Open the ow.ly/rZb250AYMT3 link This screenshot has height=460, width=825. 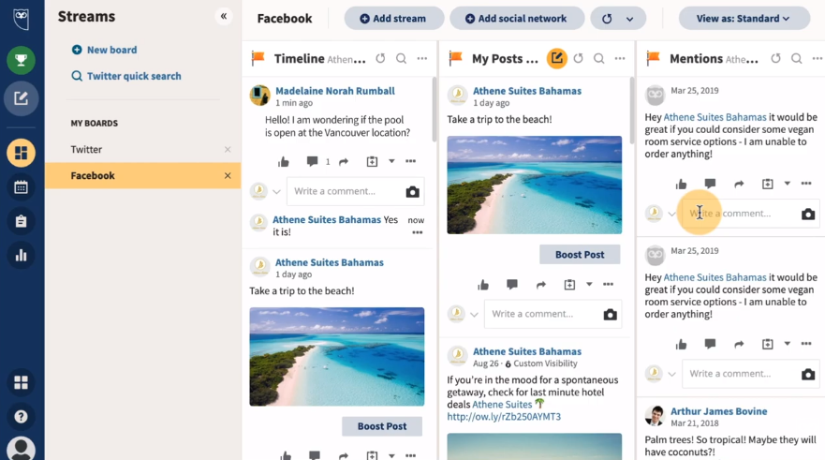click(504, 417)
